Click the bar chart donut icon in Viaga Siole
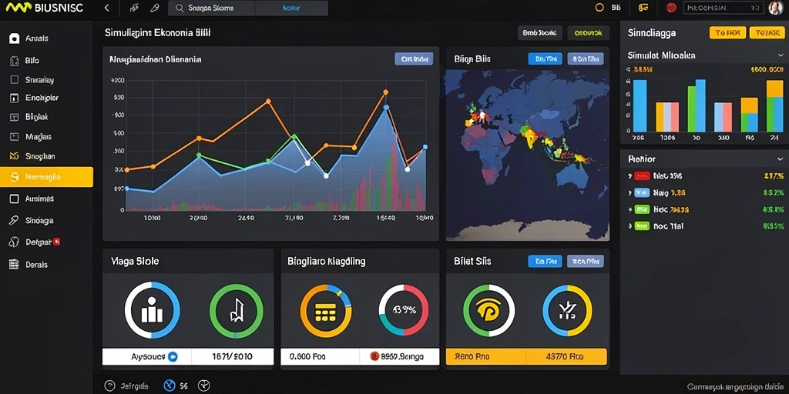789x394 pixels. (x=152, y=310)
